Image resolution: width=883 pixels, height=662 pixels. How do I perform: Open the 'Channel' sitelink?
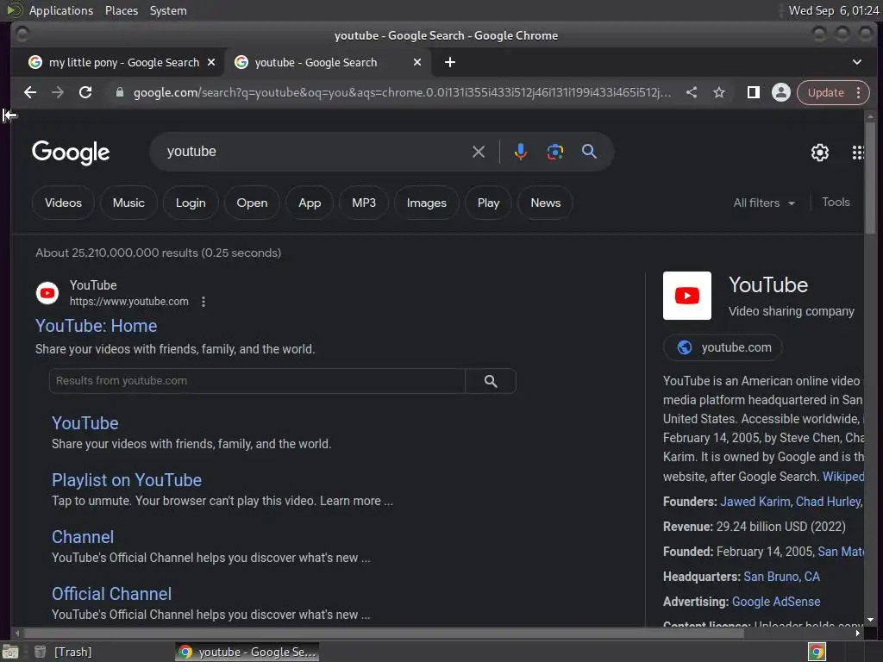point(83,537)
